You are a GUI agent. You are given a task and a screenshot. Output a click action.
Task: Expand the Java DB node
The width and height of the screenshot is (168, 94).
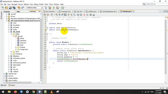coord(7,14)
